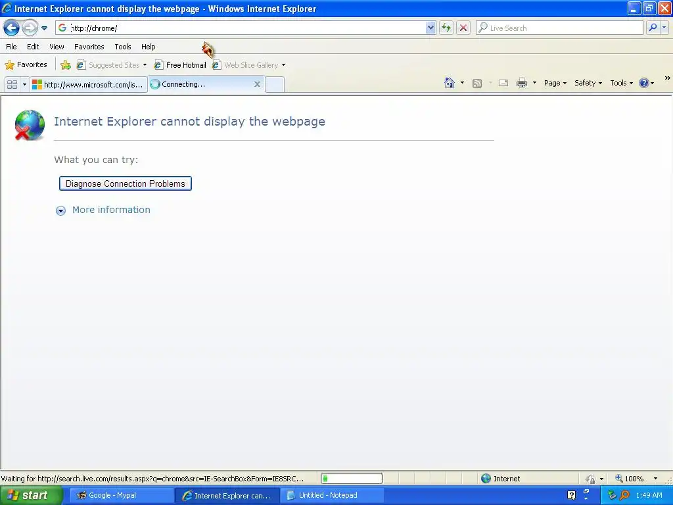Click the Internet security zone indicator
Viewport: 673px width, 505px height.
pos(500,479)
